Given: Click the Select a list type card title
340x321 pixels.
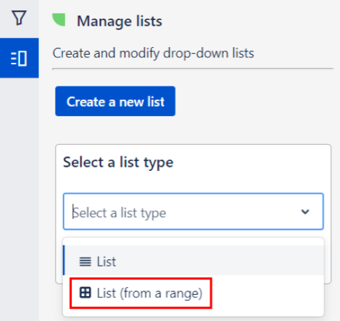Looking at the screenshot, I should 118,163.
